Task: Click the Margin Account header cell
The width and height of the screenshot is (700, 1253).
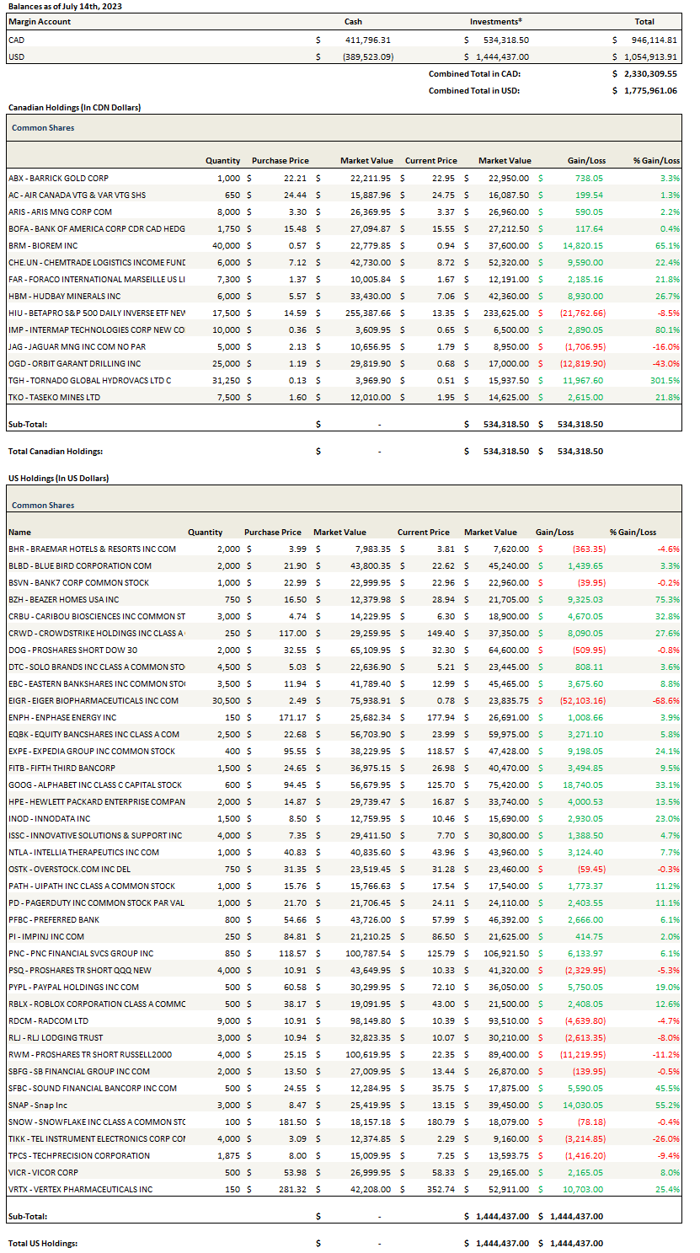Action: click(40, 22)
